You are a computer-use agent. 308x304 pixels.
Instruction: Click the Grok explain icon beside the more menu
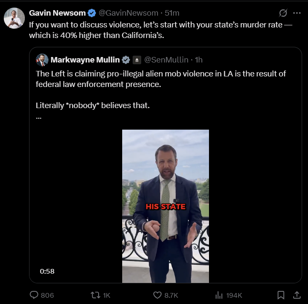click(x=283, y=13)
